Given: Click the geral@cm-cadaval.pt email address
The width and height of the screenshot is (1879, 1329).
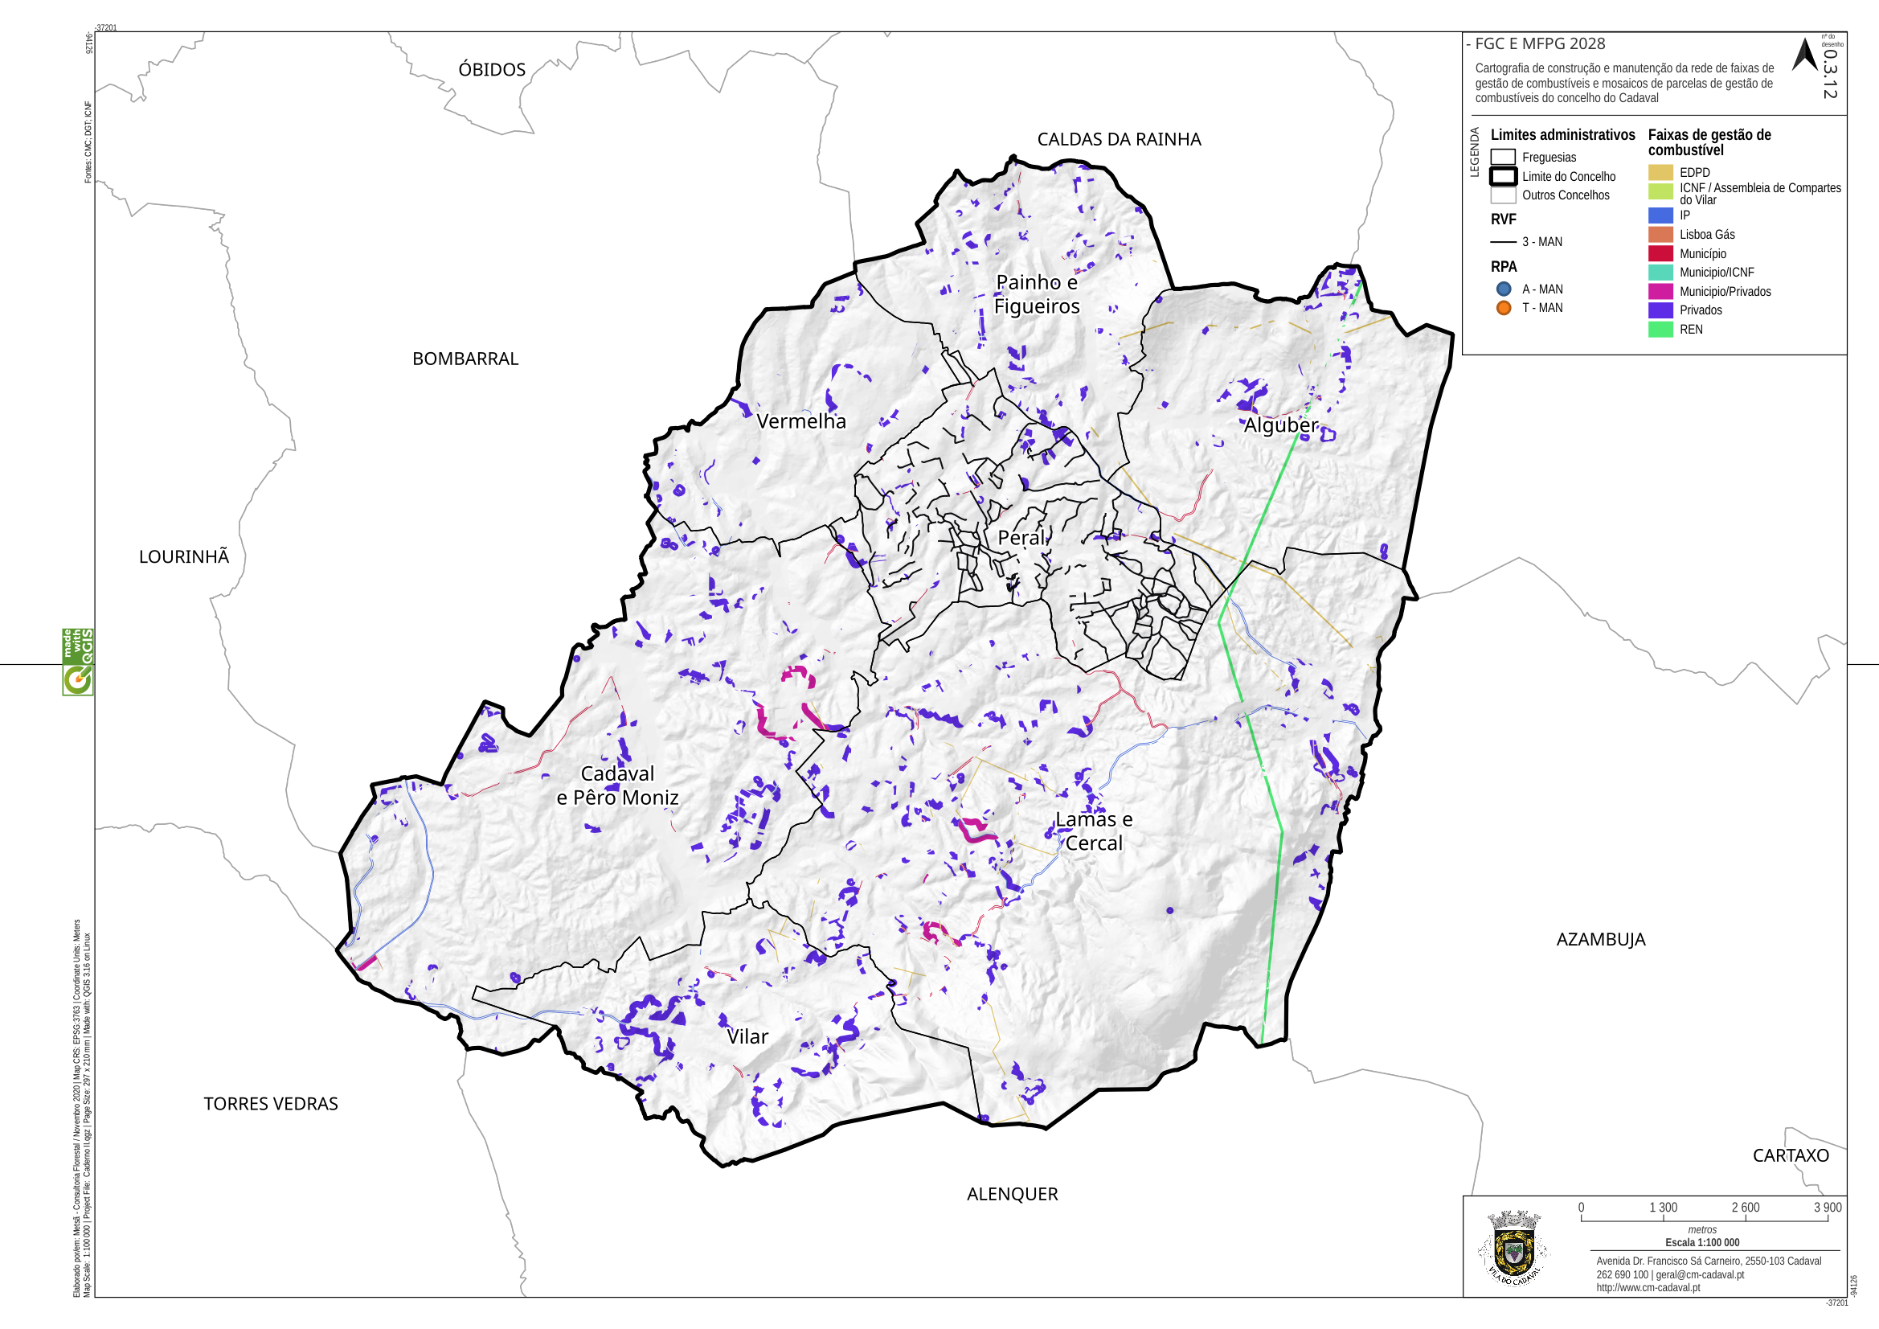Looking at the screenshot, I should tap(1700, 1275).
